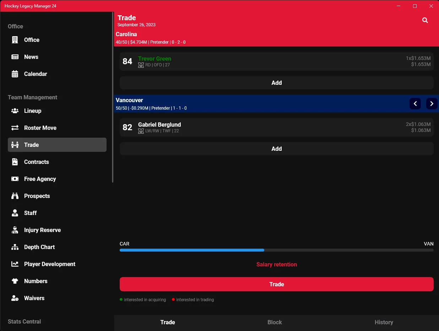Click Trevor Green's team logo icon

pyautogui.click(x=141, y=65)
